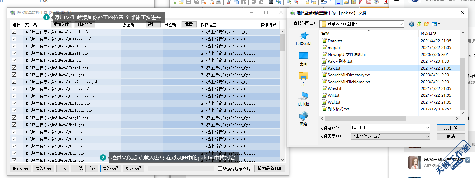Screen dimensions: 475x178
Task: Click 打开(O) open button in file dialog
Action: click(451, 128)
